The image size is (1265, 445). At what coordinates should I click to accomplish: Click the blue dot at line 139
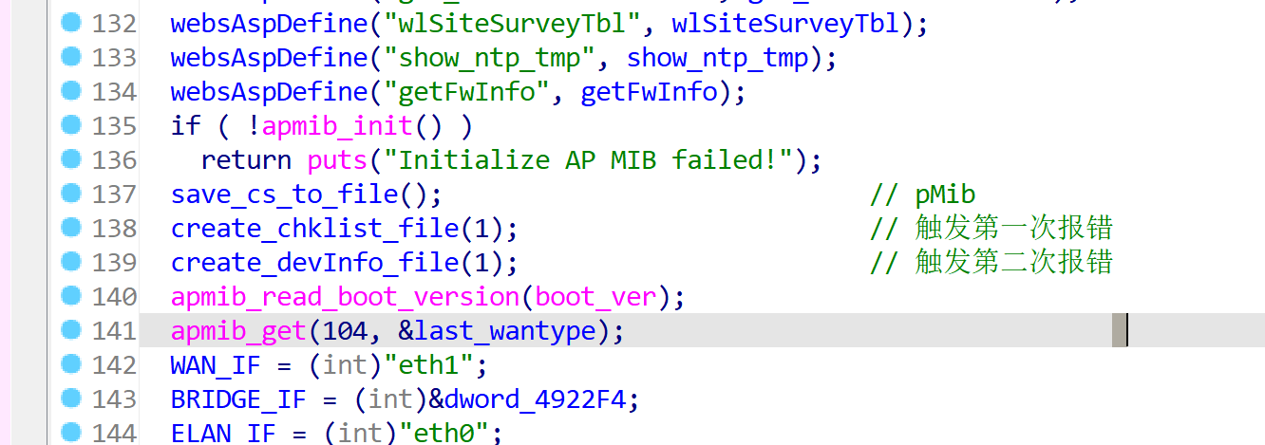pos(70,262)
